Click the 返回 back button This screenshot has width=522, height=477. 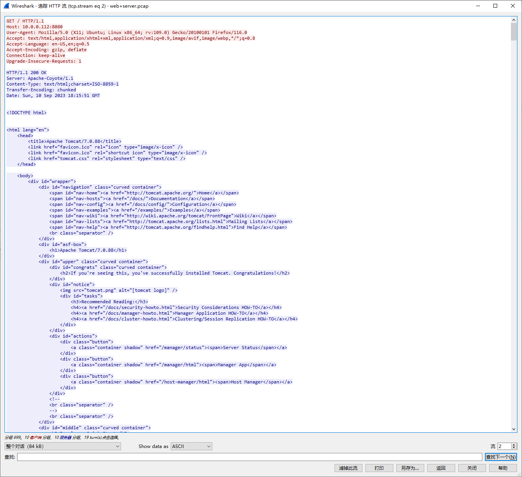[441, 468]
